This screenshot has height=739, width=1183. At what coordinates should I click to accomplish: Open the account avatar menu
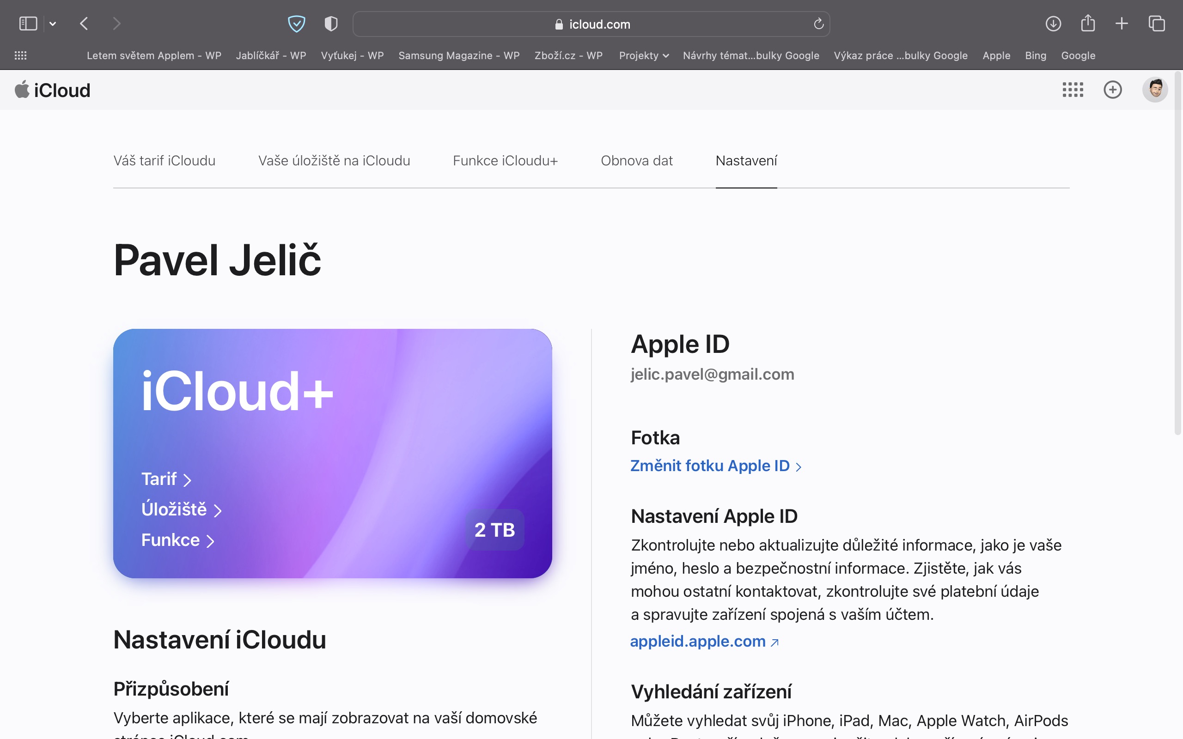1155,90
